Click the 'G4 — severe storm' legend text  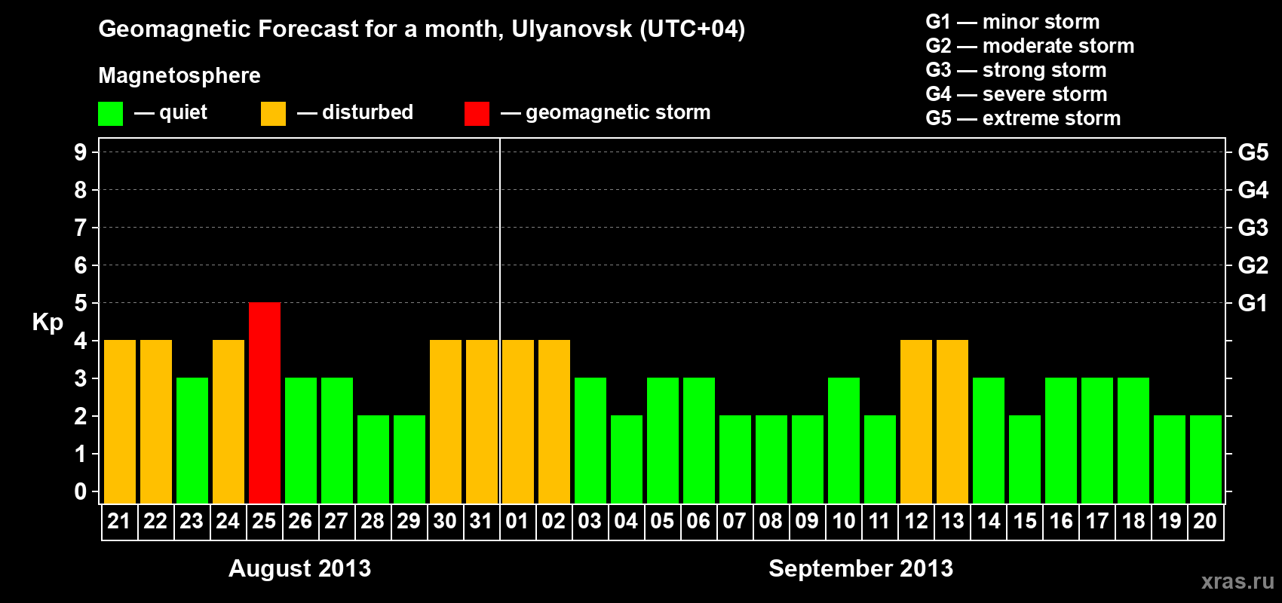pos(1017,94)
